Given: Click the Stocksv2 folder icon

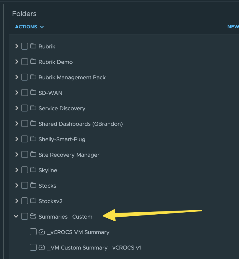Looking at the screenshot, I should point(33,201).
